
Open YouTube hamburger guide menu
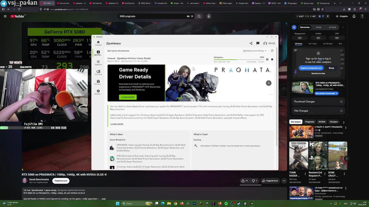click(x=5, y=16)
